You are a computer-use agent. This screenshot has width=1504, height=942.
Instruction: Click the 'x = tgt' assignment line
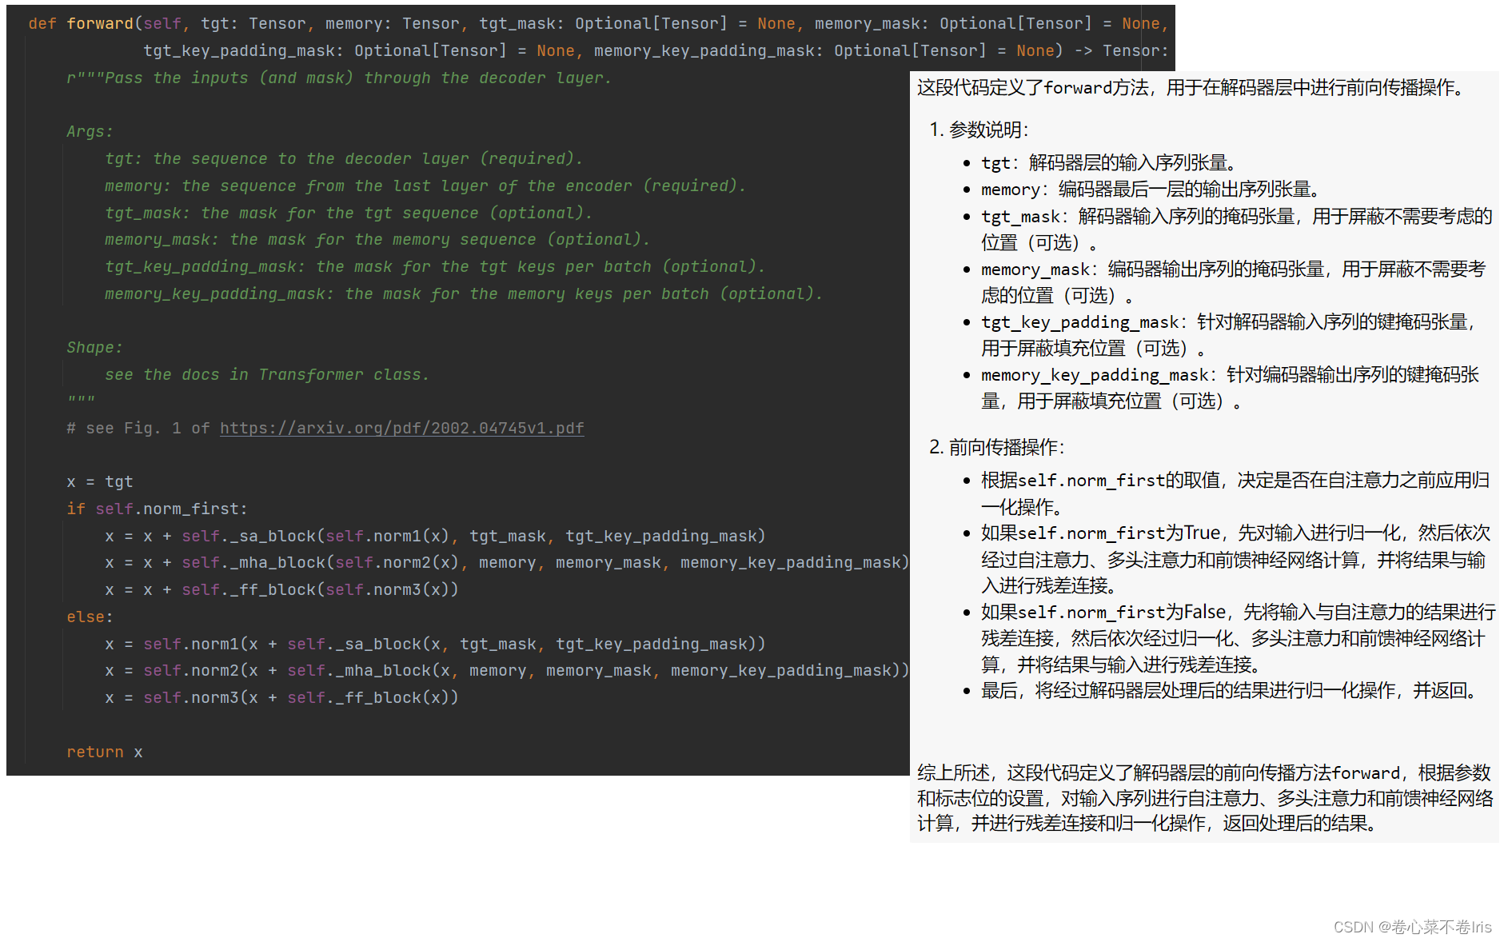100,481
